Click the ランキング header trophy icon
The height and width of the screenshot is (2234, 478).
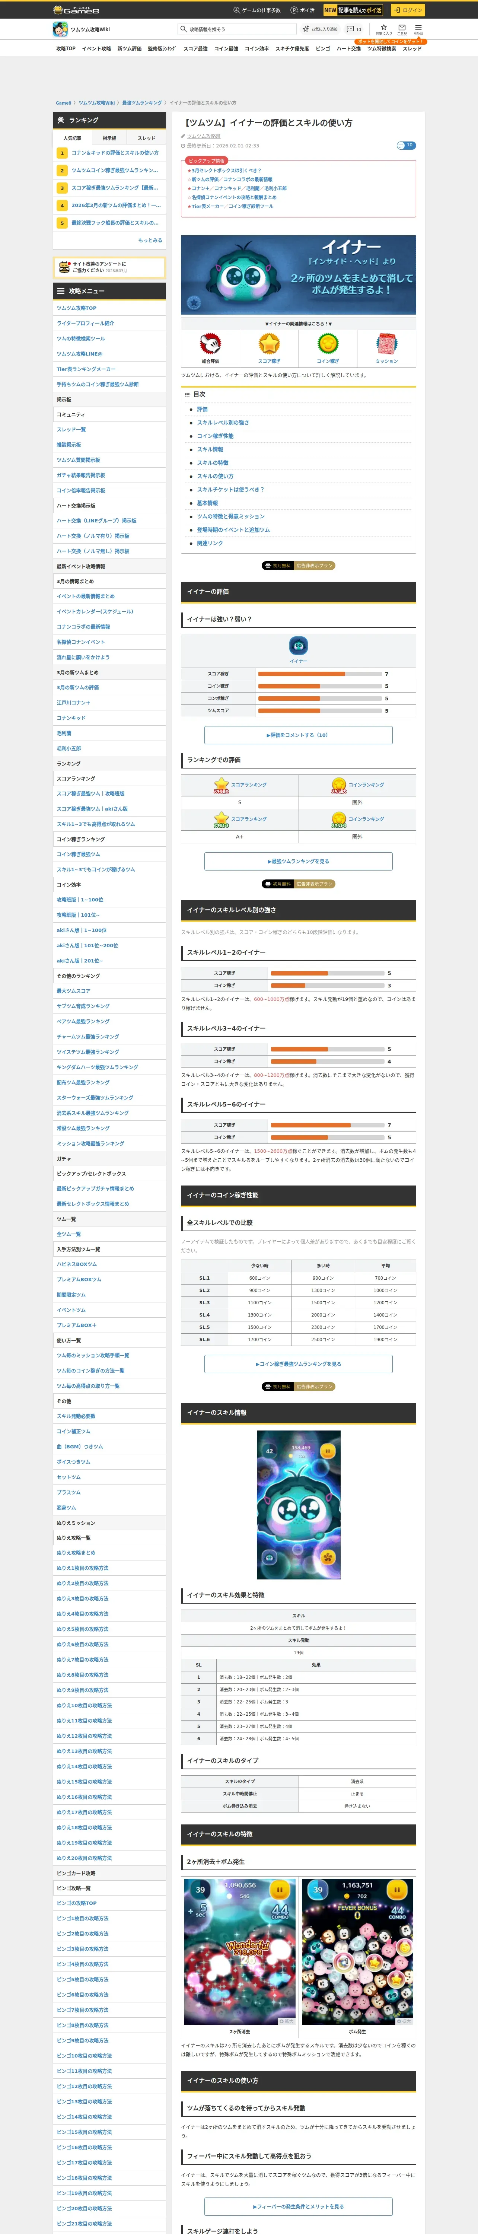[61, 120]
